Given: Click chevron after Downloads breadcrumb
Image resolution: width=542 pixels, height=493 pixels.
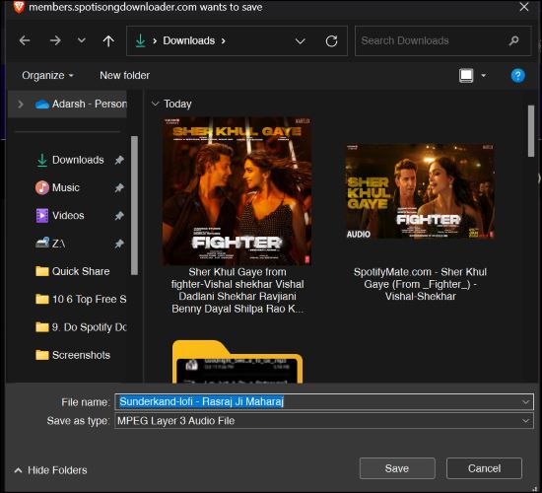Looking at the screenshot, I should (224, 41).
